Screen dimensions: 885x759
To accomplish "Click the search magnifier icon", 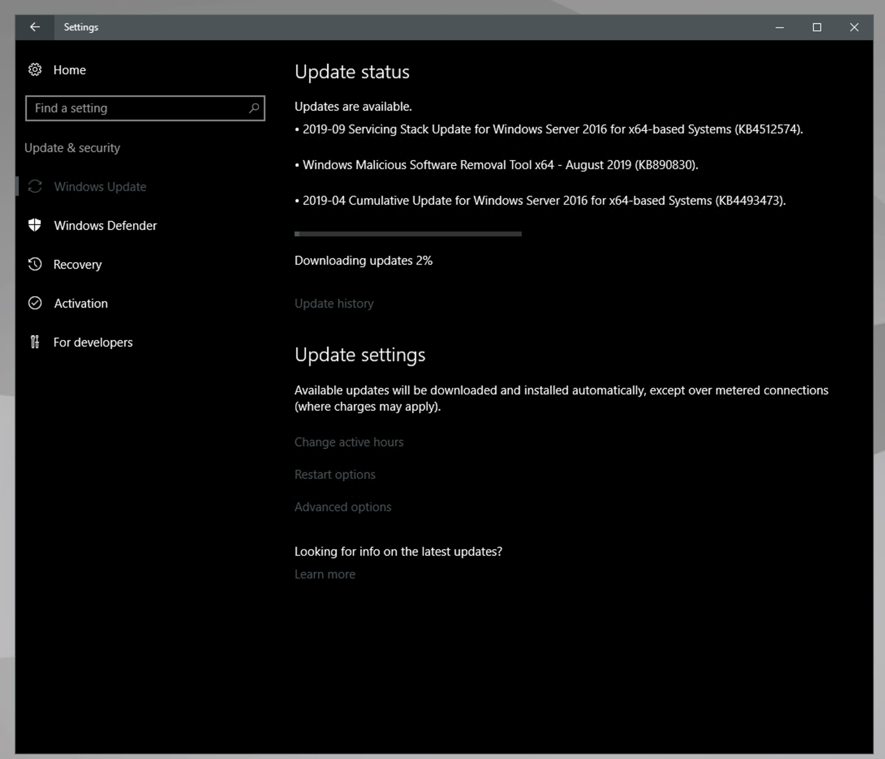I will coord(254,108).
